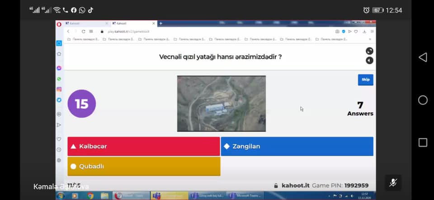Viewport: 434px width, 200px height.
Task: Open media player from the taskbar
Action: click(75, 196)
